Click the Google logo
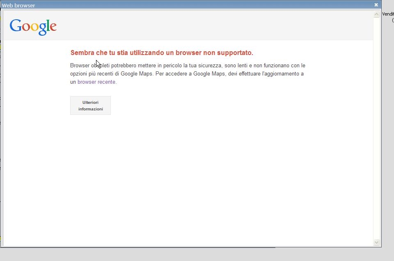The image size is (394, 261). coord(33,27)
